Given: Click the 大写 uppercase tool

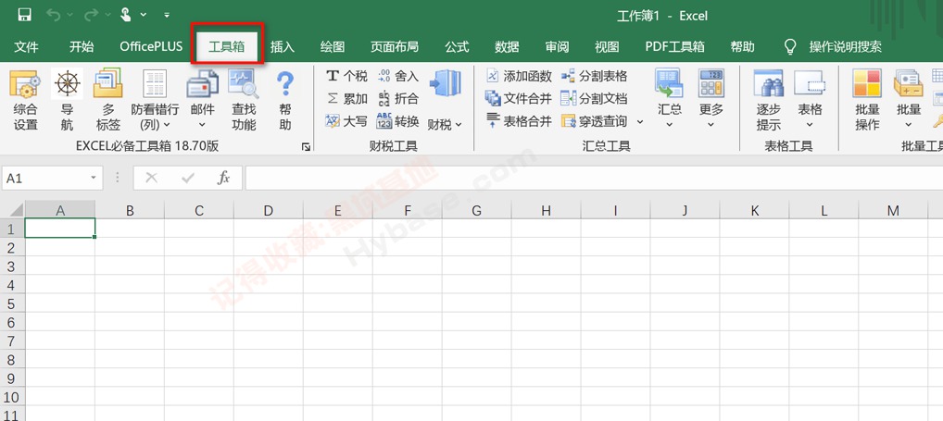Looking at the screenshot, I should coord(346,121).
